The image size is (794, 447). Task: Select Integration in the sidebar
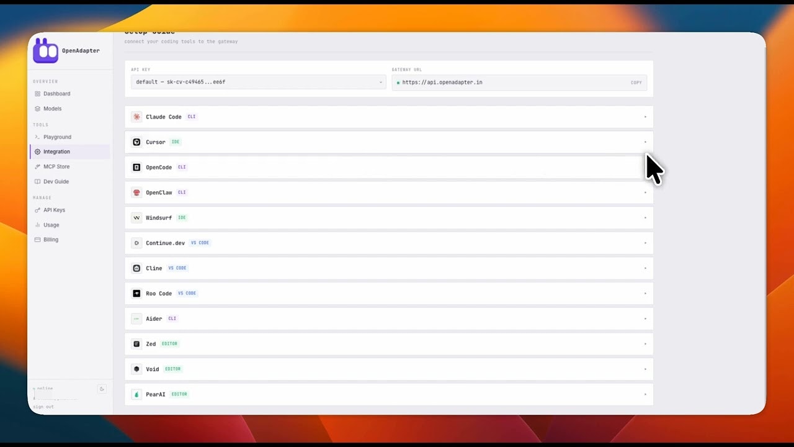pos(69,151)
